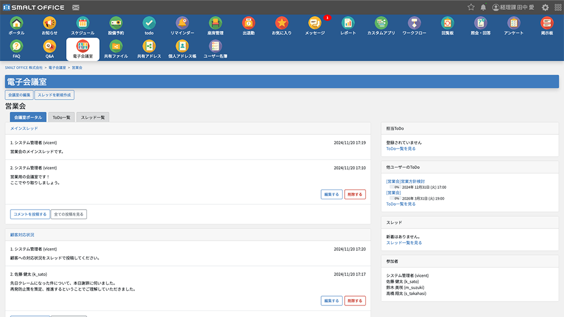Open the 設備予約 facility reservation icon
The height and width of the screenshot is (317, 564).
[x=116, y=23]
